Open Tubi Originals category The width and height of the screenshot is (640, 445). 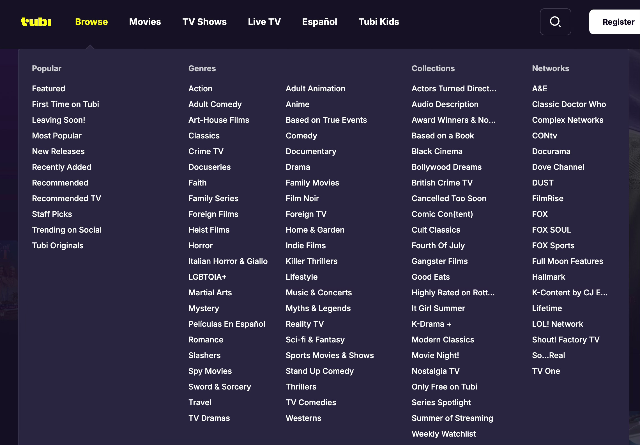(57, 245)
